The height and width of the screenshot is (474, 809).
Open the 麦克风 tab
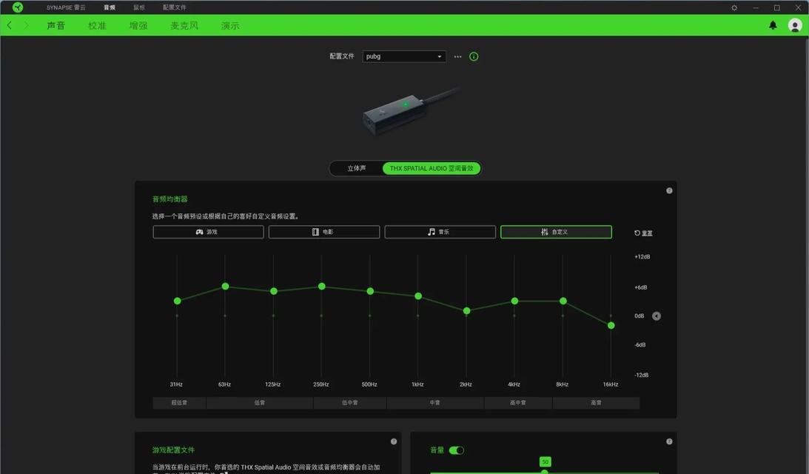pyautogui.click(x=184, y=25)
